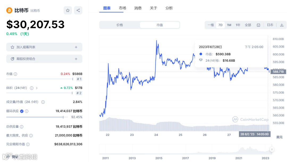The height and width of the screenshot is (162, 287).
Task: Click info icon beside 循环供应
Action: (27, 111)
